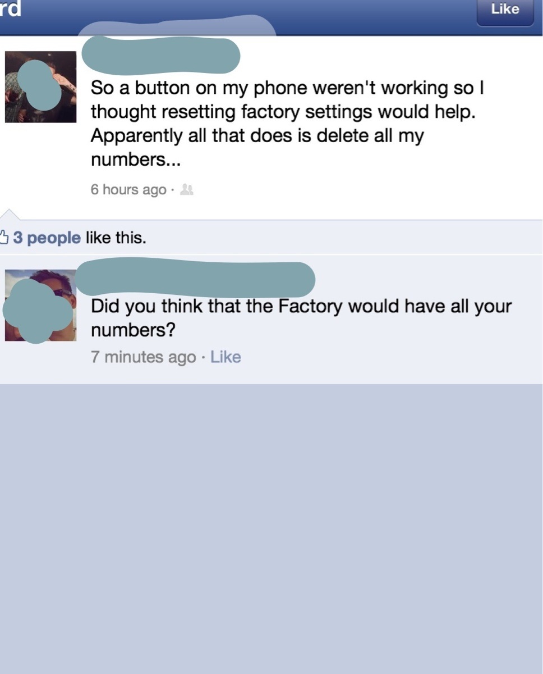The image size is (543, 674).
Task: Tap the comment-section pointer triangle above likes
Action: (10, 214)
